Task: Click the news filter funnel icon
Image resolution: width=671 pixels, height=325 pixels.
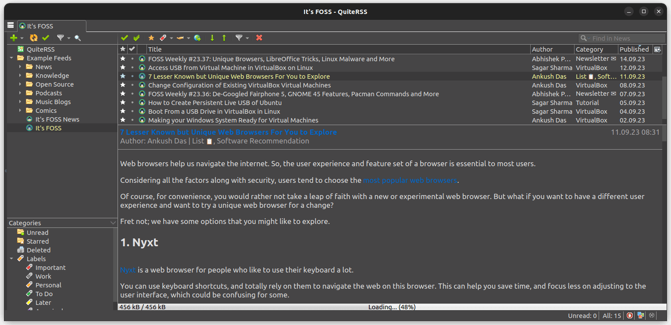Action: coord(239,38)
